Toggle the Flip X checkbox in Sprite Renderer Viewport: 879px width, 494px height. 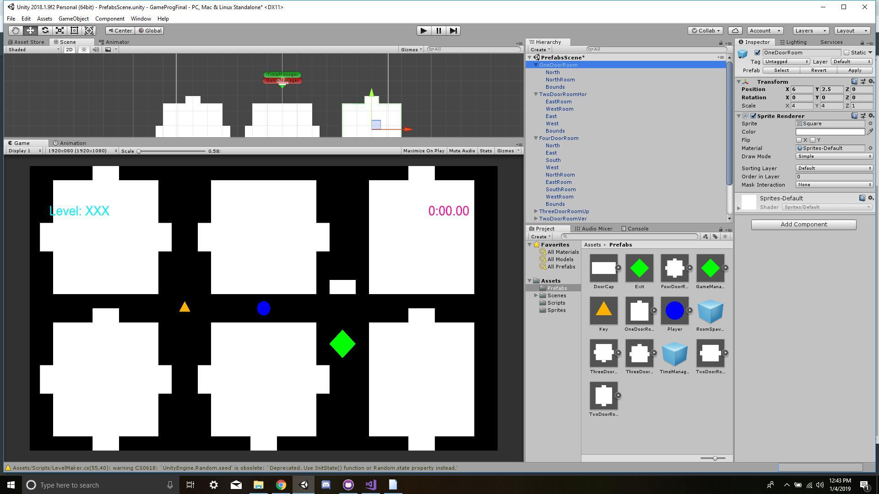coord(799,140)
